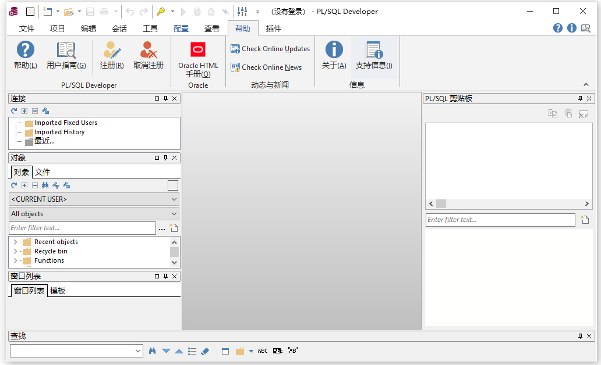Focus the clipboard Enter filter text field
Image resolution: width=601 pixels, height=365 pixels.
[500, 220]
